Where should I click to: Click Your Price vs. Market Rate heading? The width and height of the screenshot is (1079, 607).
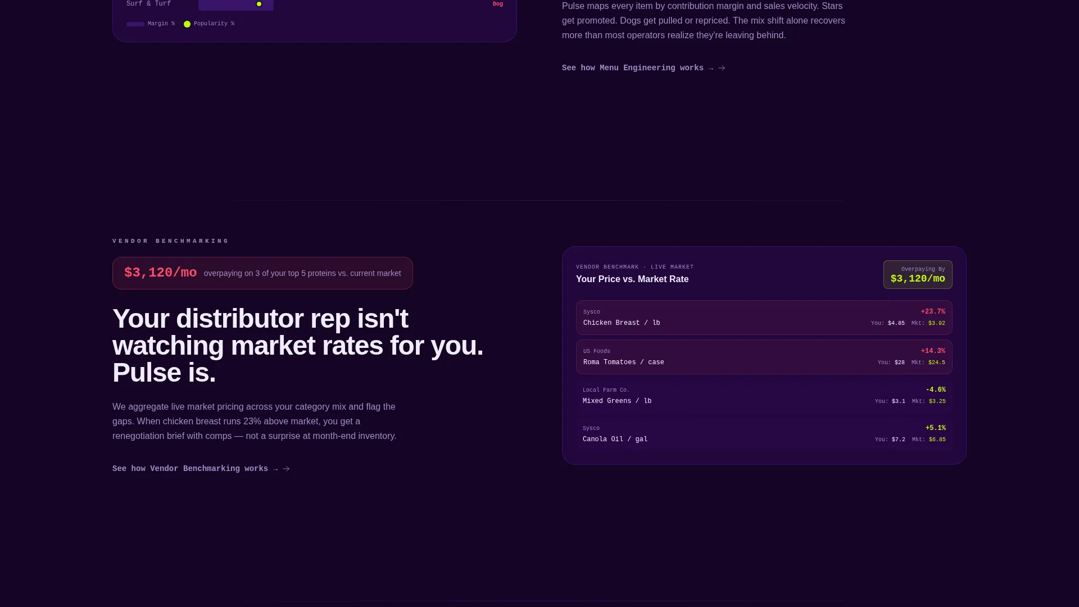pos(632,279)
